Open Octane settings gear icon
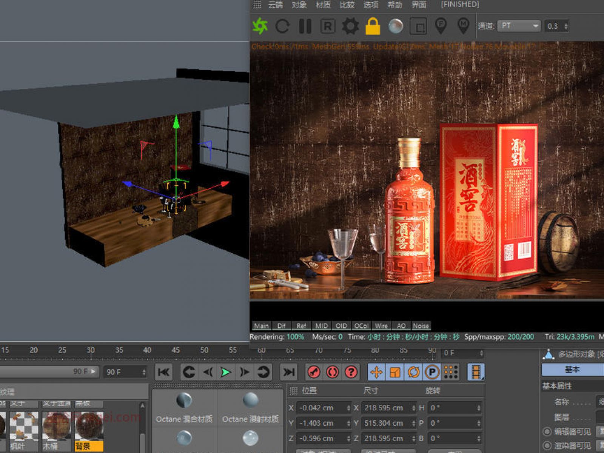Screen dimensions: 604x453 350,26
